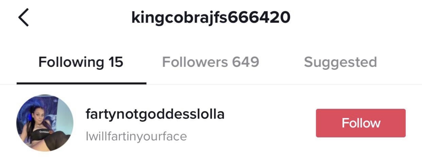The height and width of the screenshot is (163, 422).
Task: Click the kingcobrajfs666420 page title
Action: pos(211,17)
